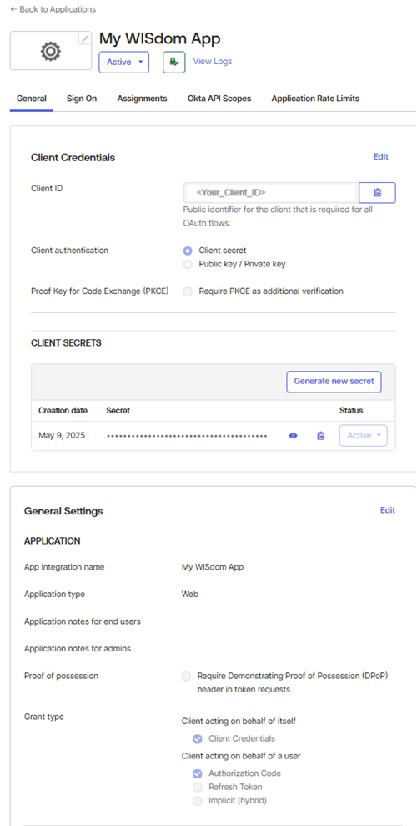Copy the Client ID to clipboard
The width and height of the screenshot is (417, 826).
tap(377, 193)
